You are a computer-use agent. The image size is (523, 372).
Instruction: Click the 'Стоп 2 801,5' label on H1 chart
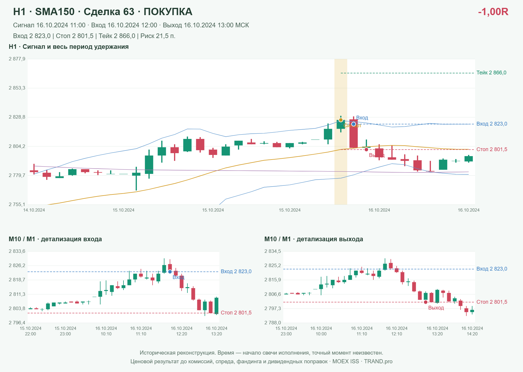492,149
